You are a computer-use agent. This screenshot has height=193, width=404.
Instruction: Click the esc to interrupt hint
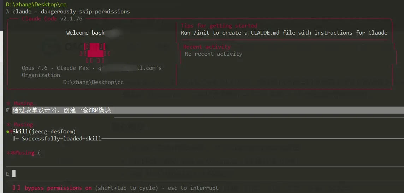click(x=193, y=188)
